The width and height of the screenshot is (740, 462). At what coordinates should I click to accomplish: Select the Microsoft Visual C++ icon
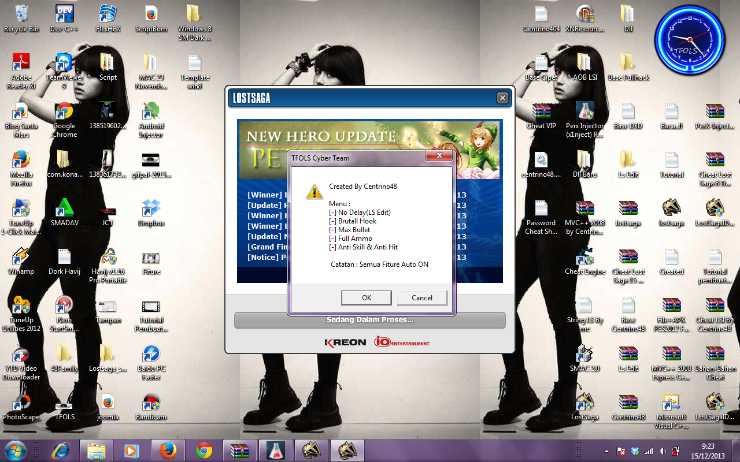[672, 411]
